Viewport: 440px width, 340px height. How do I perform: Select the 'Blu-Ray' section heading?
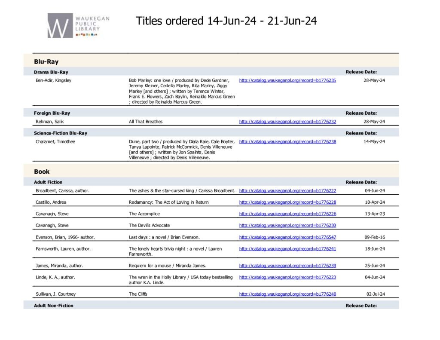pos(46,62)
